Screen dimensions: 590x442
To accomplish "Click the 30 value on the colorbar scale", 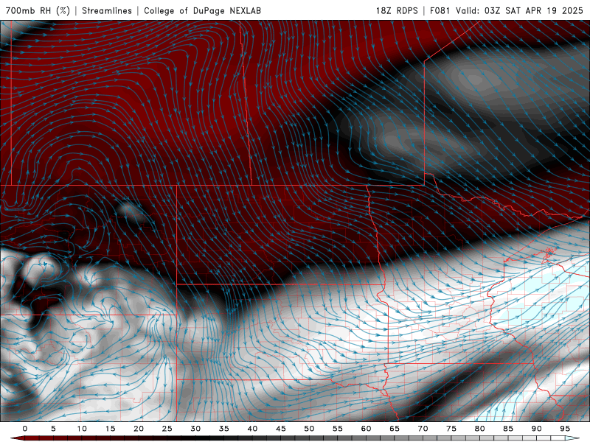I will (195, 429).
